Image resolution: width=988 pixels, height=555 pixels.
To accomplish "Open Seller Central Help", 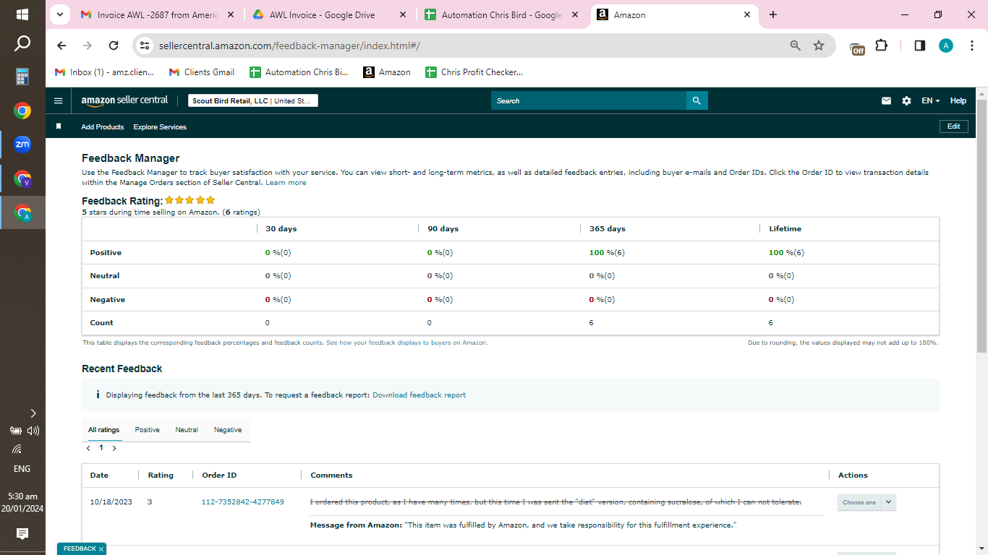I will coord(958,100).
